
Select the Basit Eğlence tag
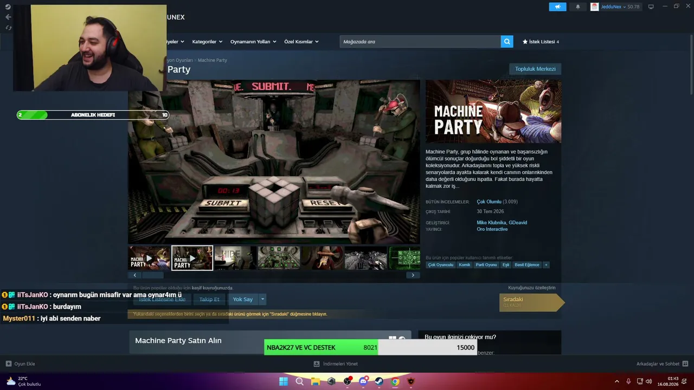click(x=527, y=265)
